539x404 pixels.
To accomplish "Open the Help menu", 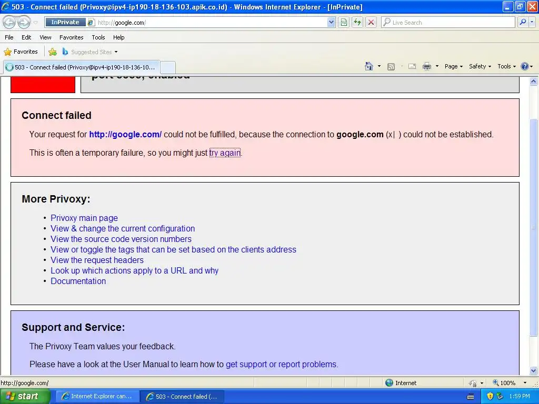I will point(119,37).
